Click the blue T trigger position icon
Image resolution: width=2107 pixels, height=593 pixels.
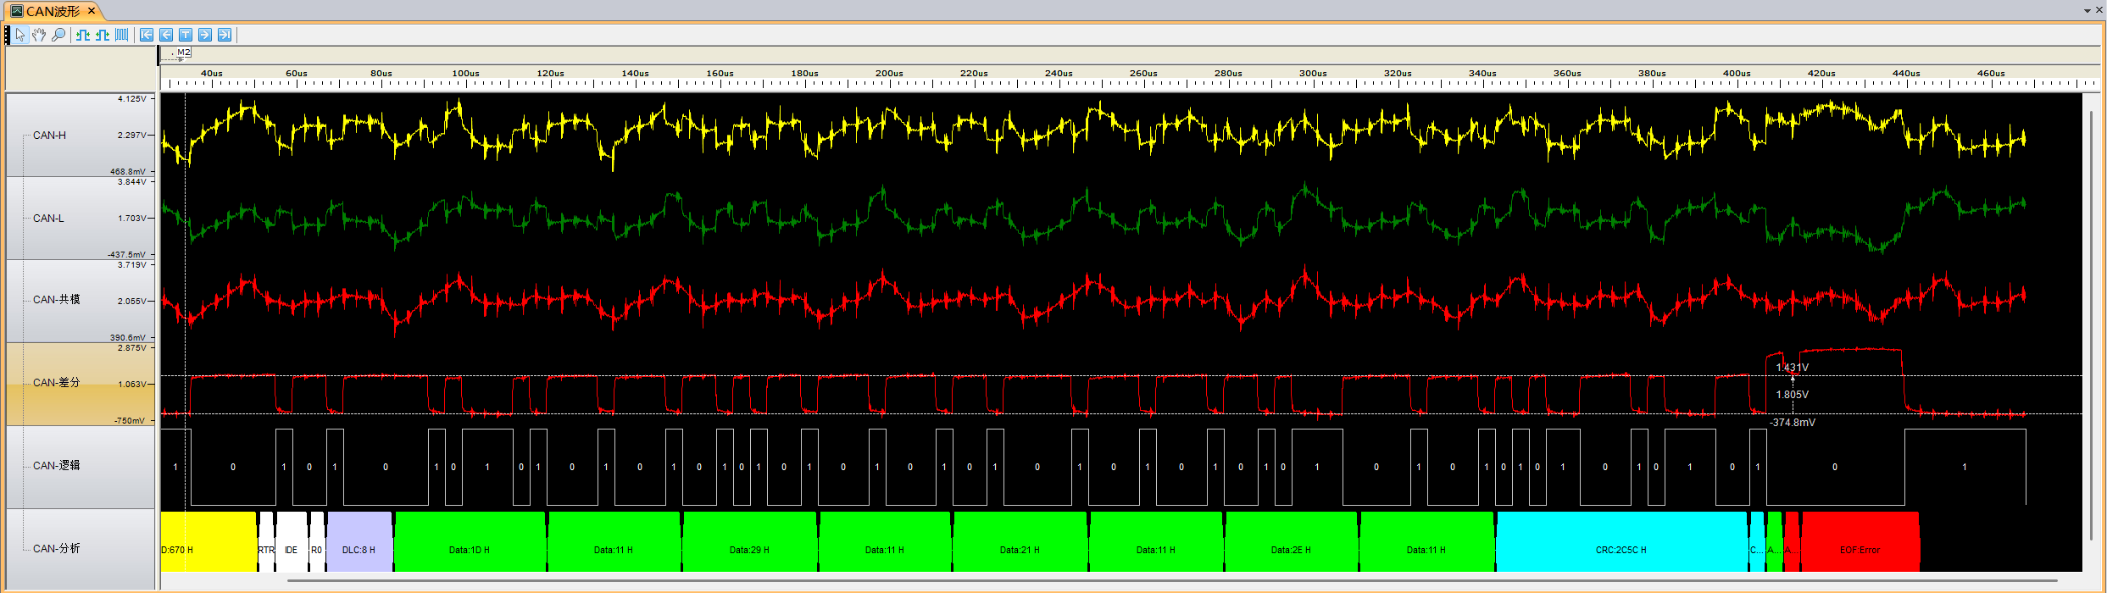click(x=186, y=35)
